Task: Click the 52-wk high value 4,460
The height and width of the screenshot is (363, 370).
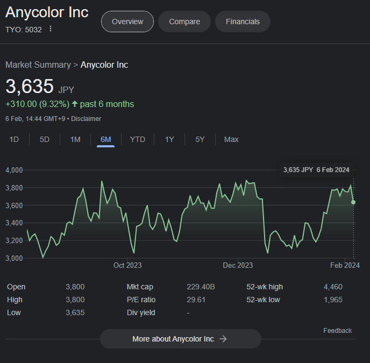Action: tap(333, 287)
